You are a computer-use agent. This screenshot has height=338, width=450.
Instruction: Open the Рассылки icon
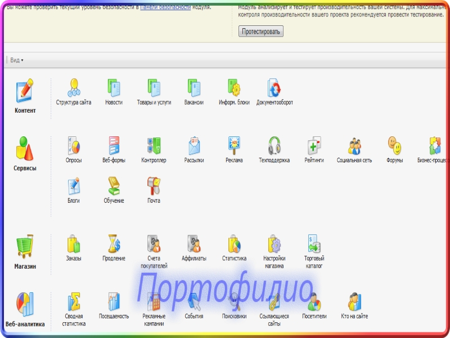[x=194, y=146]
